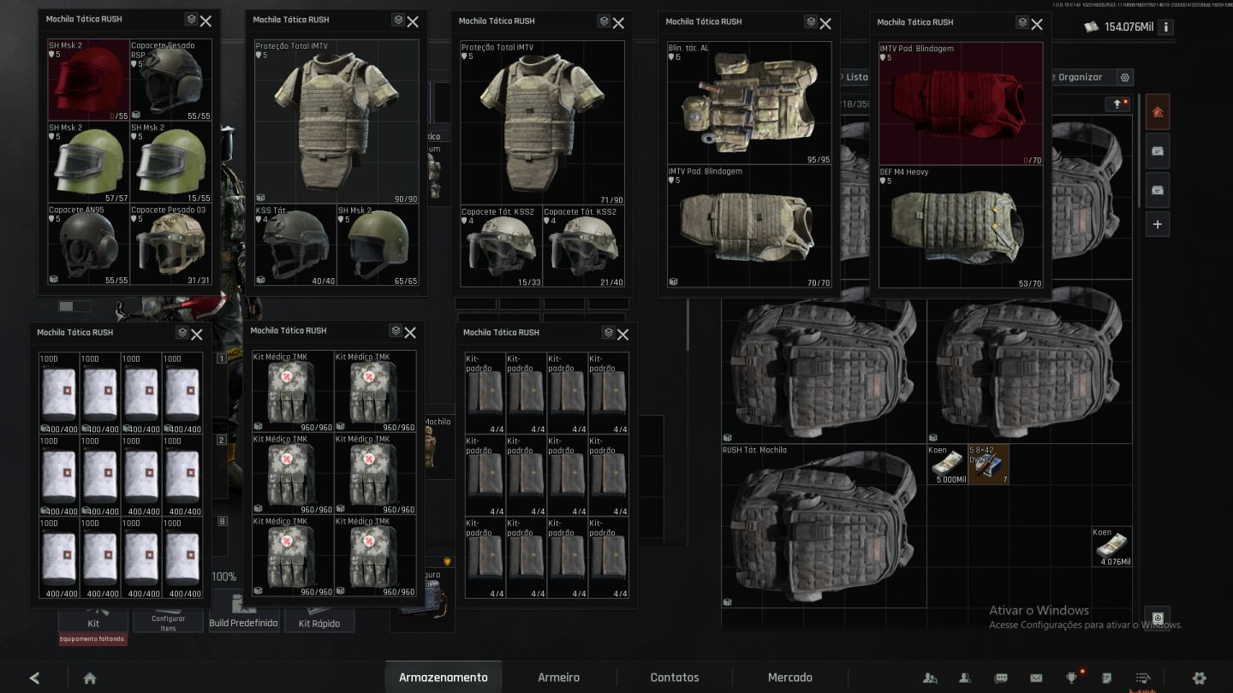Image resolution: width=1233 pixels, height=693 pixels.
Task: Click the Kit button above Equipamento faltando
Action: 93,621
